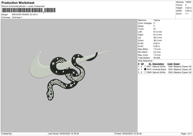Click the 'Page 1 of 1' footer text
The height and width of the screenshot is (136, 193).
point(186,133)
